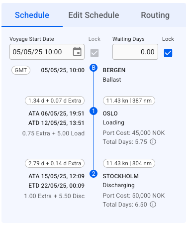
Task: Click the 11.43 kn | 804 nm speed chip
Action: coord(129,163)
